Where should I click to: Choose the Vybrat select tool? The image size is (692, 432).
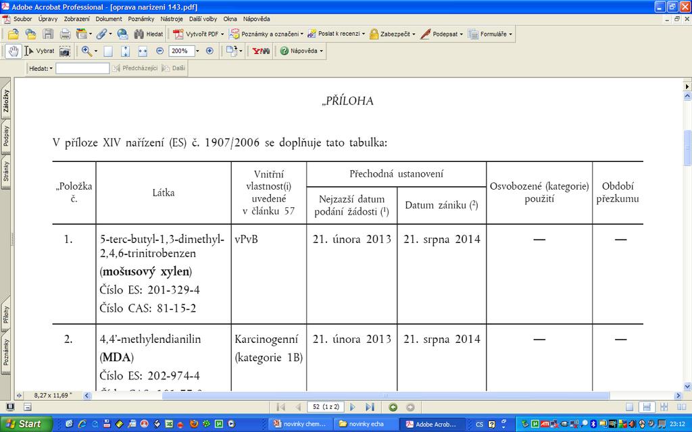pos(39,51)
